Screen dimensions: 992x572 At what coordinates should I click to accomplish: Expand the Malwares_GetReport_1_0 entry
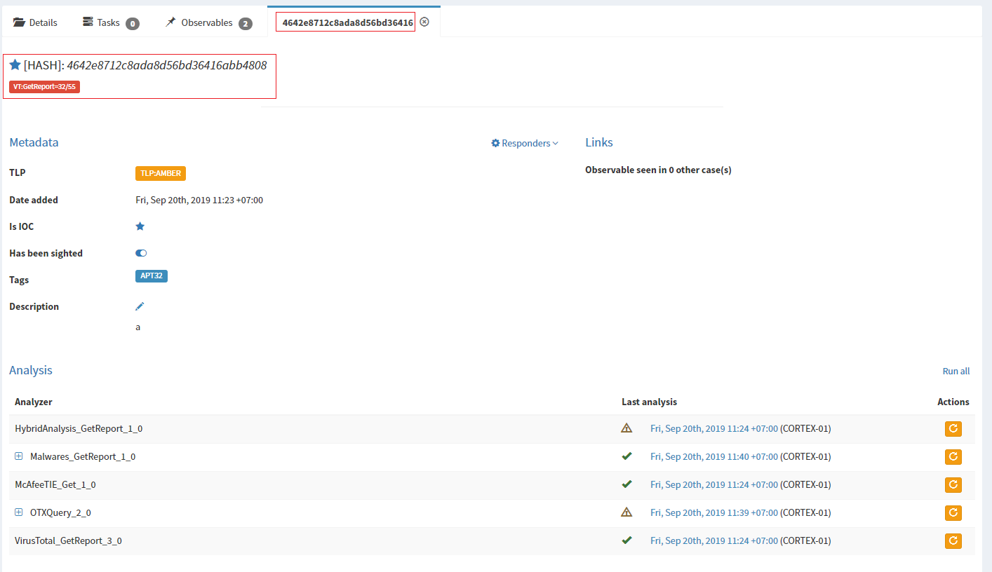click(19, 456)
